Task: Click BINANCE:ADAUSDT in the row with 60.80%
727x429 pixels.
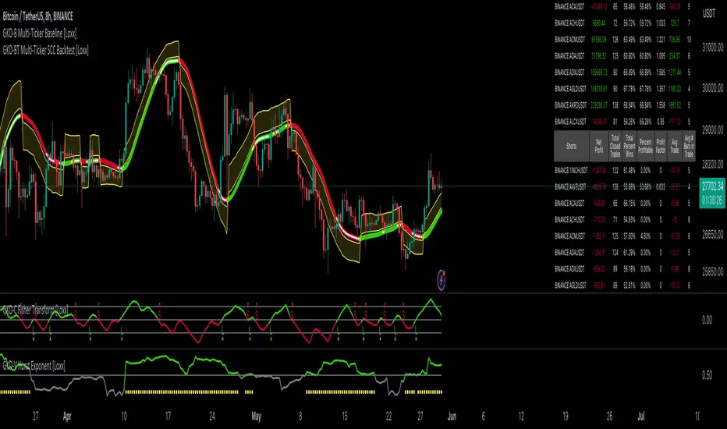Action: 569,55
